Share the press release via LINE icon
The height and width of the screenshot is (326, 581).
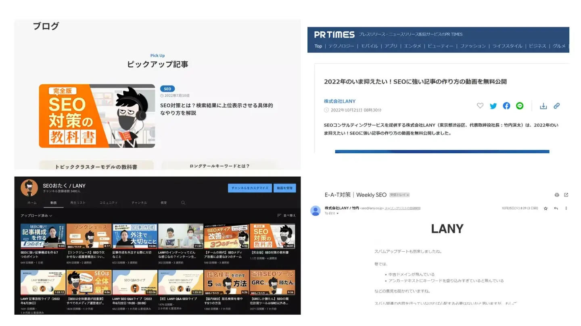pyautogui.click(x=520, y=106)
